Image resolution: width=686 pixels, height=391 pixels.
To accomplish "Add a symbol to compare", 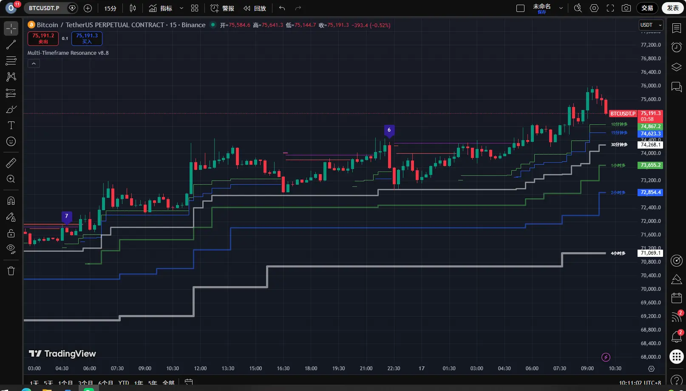I will 88,8.
